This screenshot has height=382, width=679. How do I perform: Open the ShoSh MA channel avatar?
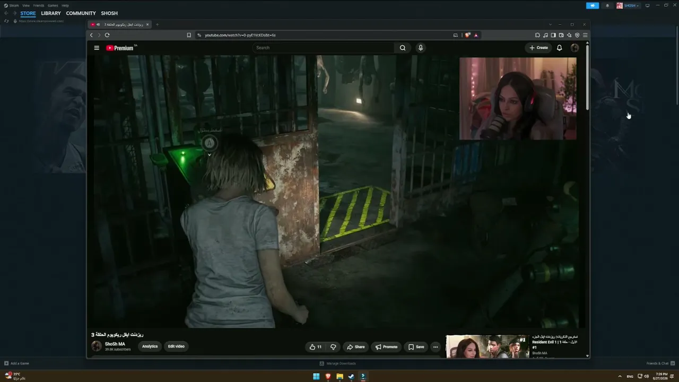(x=97, y=346)
